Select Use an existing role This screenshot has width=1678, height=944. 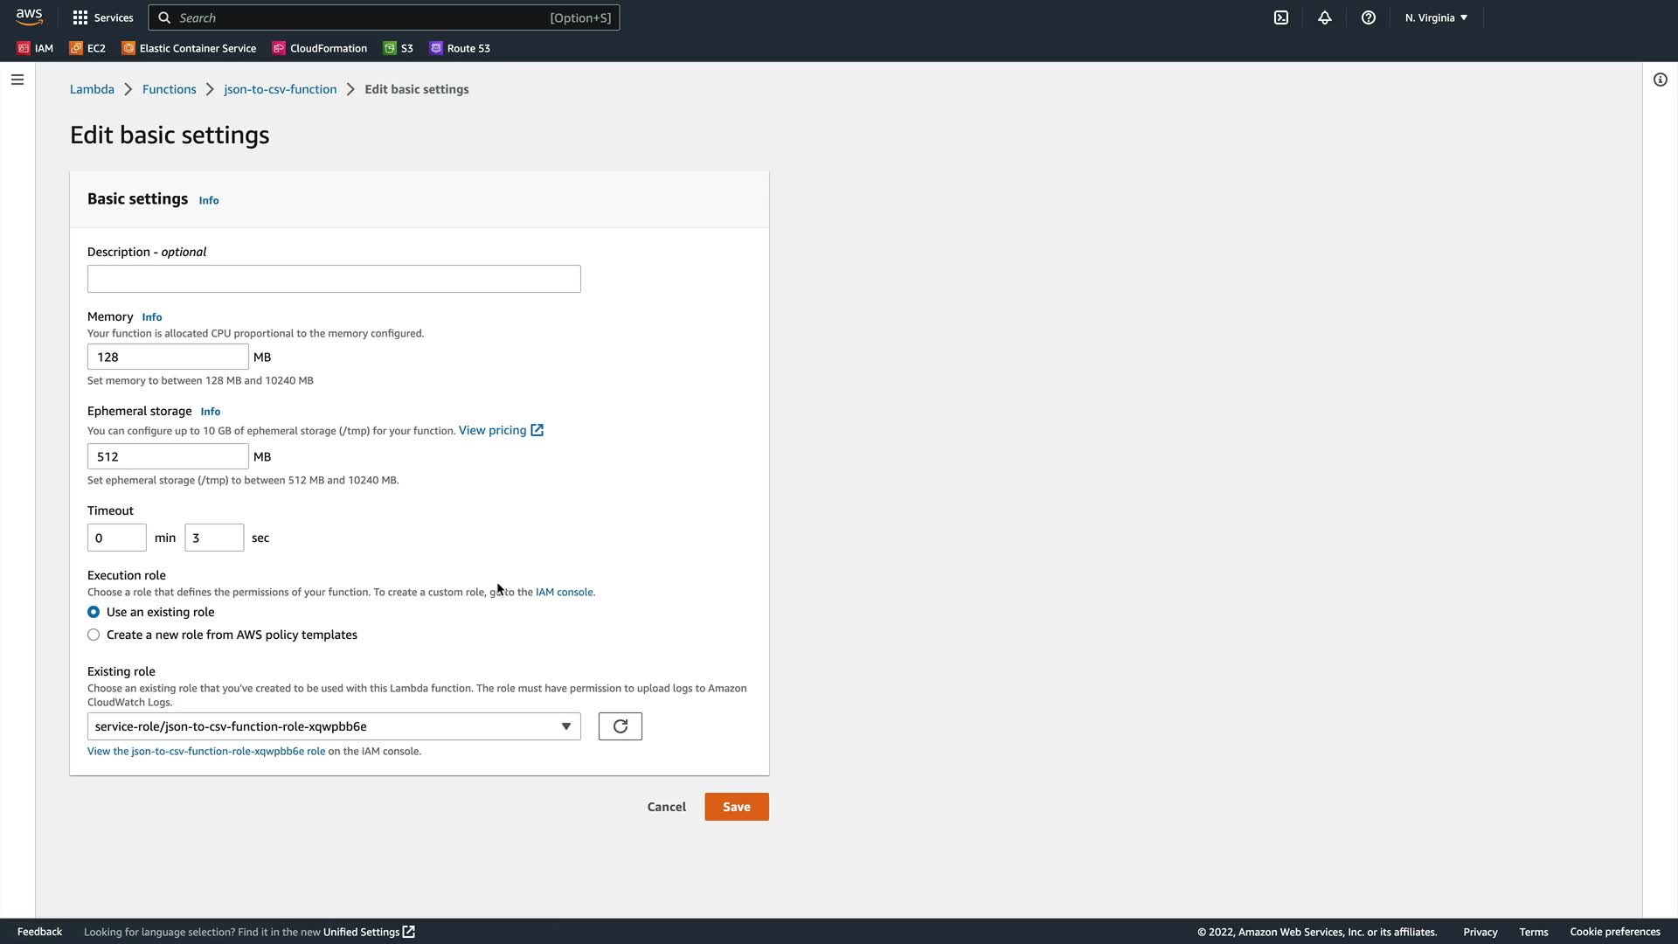point(94,612)
